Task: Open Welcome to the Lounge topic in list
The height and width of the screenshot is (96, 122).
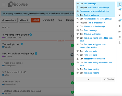Action: (17, 35)
